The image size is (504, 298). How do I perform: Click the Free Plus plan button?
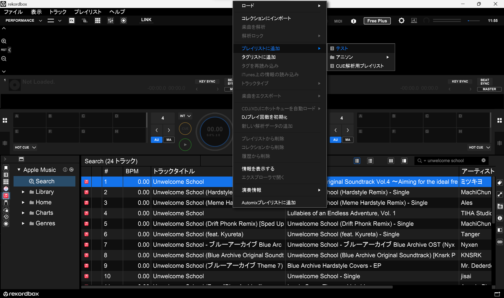377,21
